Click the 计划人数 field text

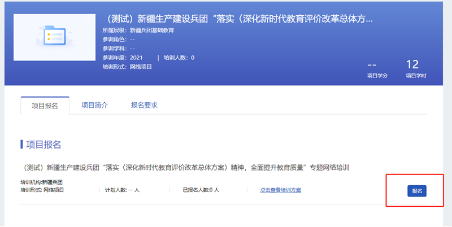coord(122,190)
